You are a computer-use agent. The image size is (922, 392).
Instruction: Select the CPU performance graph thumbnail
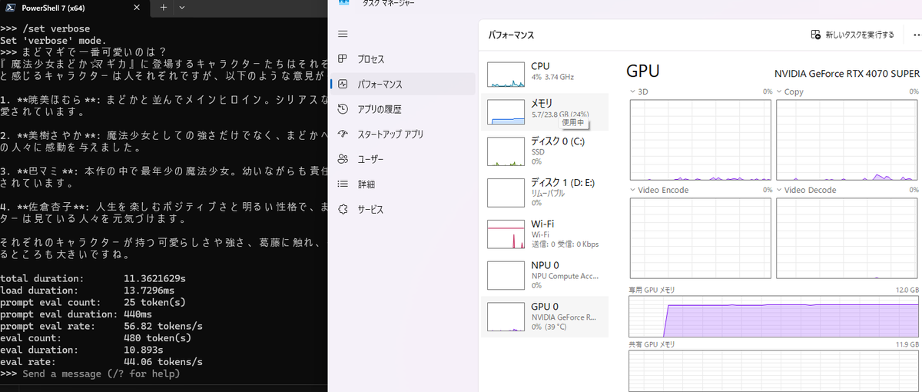pyautogui.click(x=506, y=74)
